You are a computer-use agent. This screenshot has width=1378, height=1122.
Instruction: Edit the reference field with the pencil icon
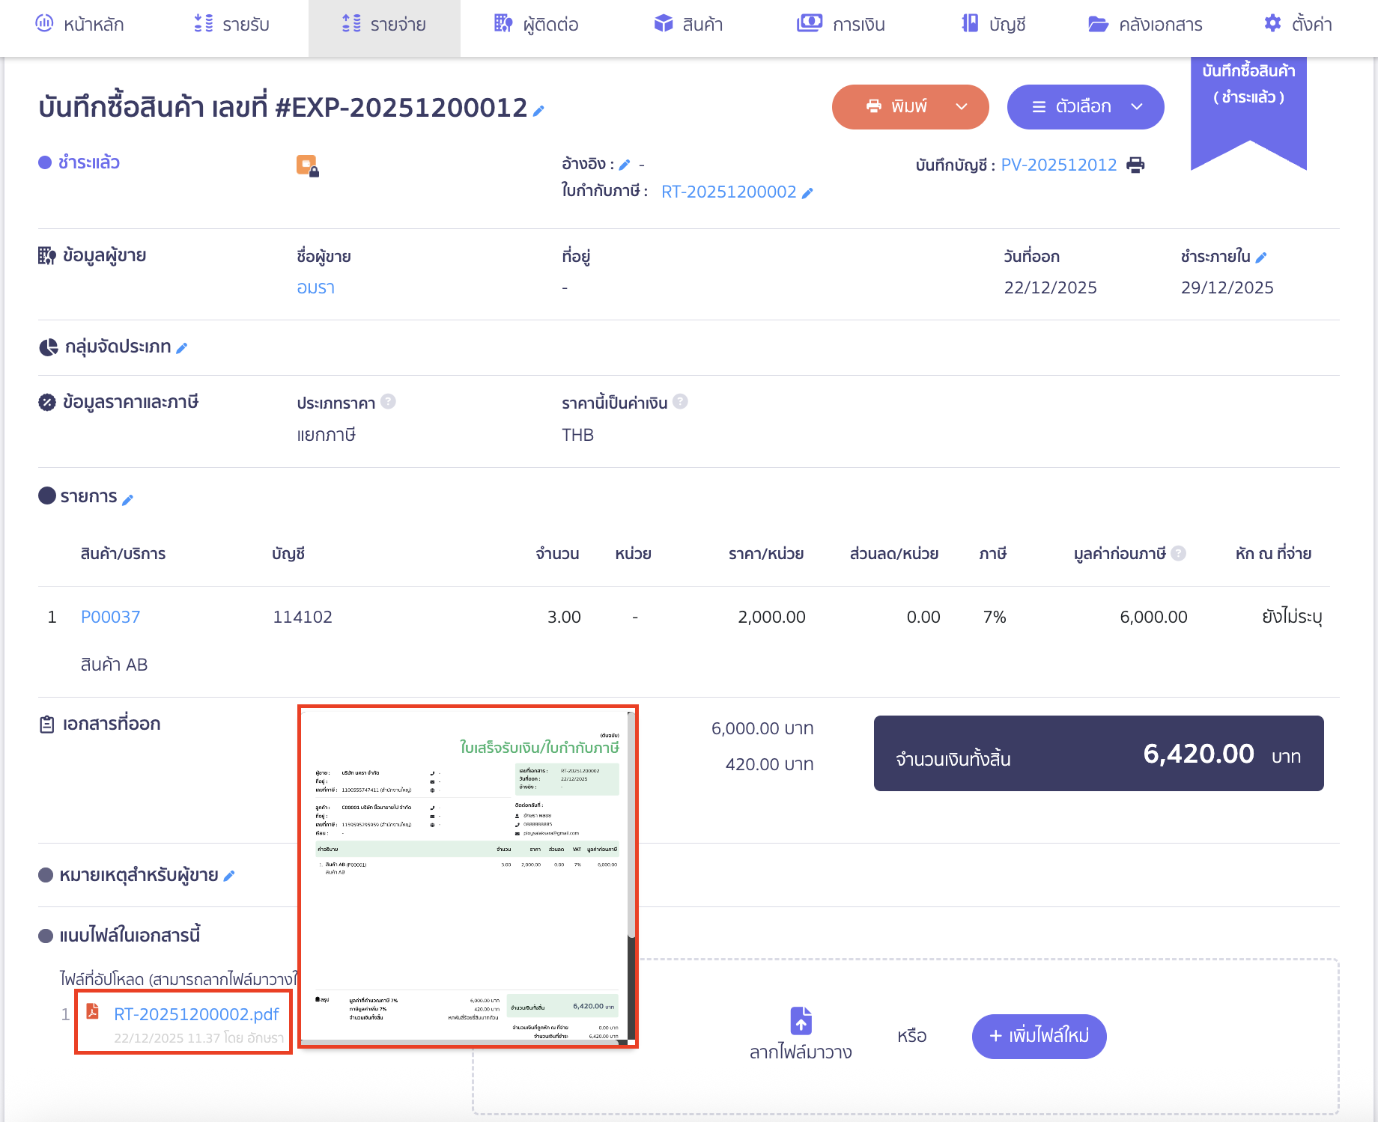coord(625,165)
